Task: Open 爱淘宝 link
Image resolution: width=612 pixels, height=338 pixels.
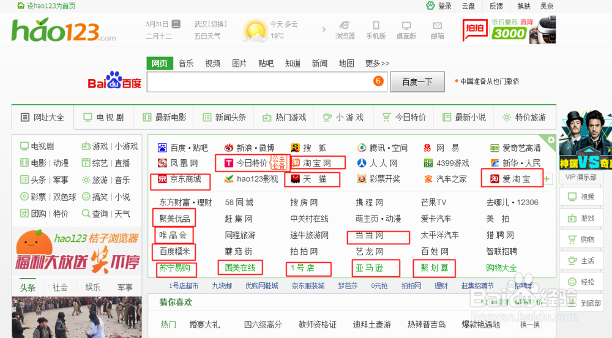Action: 510,179
